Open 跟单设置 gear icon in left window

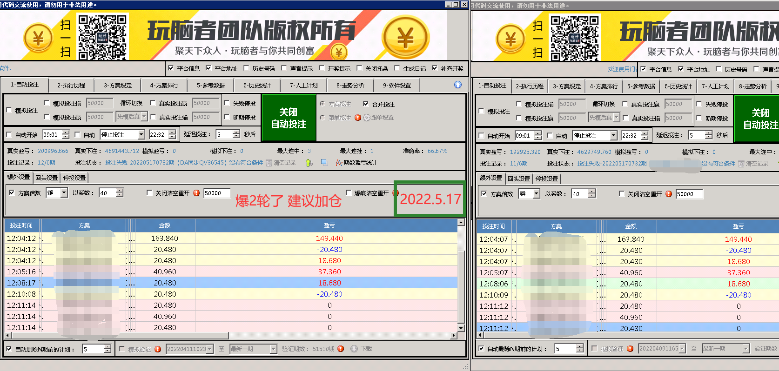[x=367, y=118]
